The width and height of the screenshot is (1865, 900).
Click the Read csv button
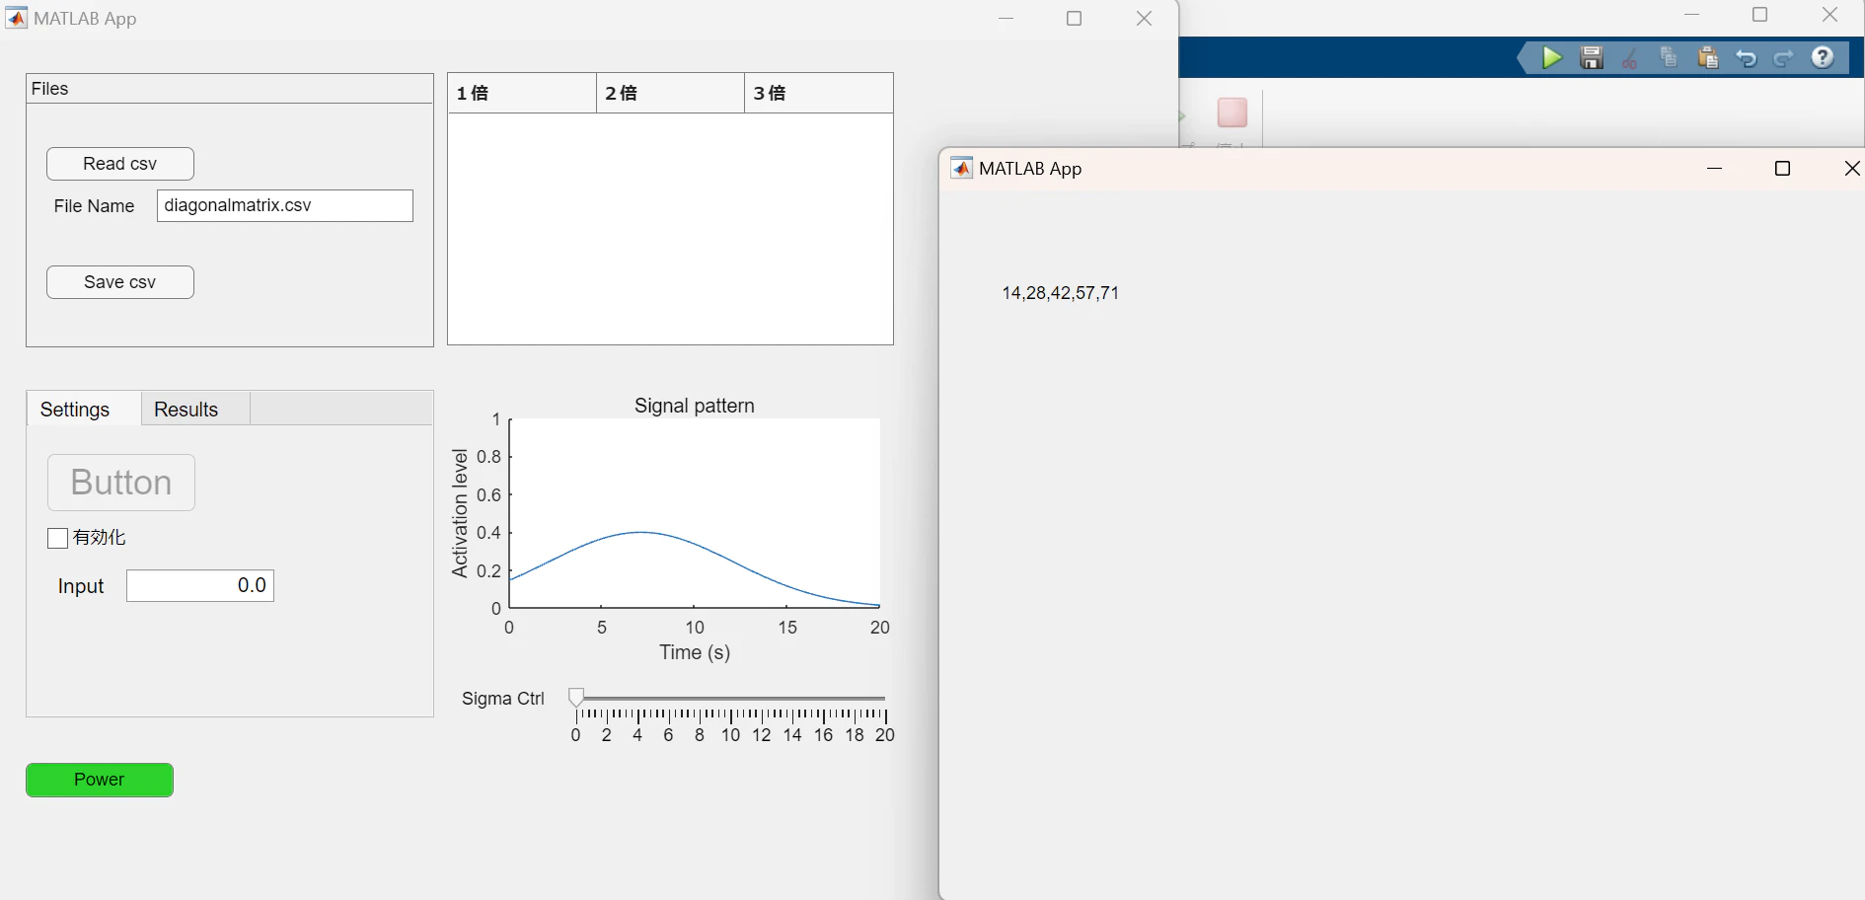[x=120, y=164]
